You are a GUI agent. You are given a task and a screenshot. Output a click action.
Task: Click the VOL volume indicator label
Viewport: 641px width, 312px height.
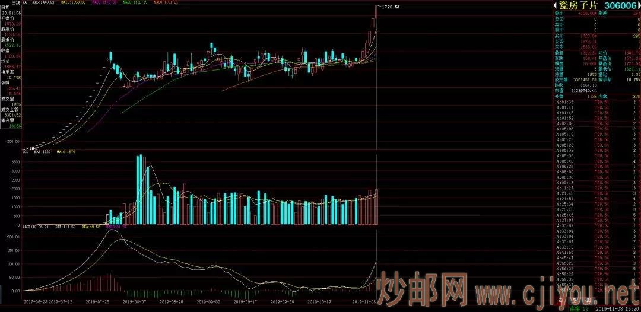(26, 152)
